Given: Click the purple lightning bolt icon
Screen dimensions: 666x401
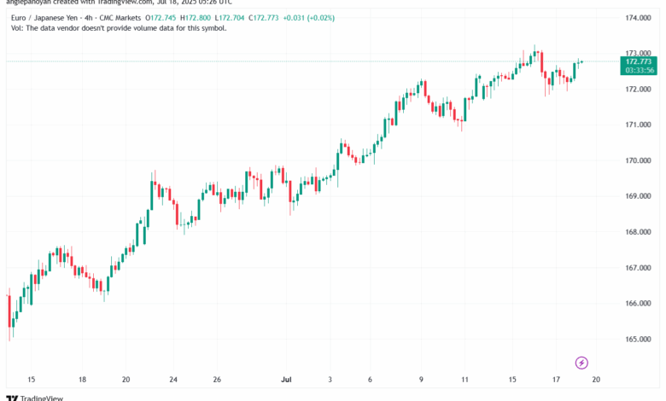Looking at the screenshot, I should click(x=581, y=363).
